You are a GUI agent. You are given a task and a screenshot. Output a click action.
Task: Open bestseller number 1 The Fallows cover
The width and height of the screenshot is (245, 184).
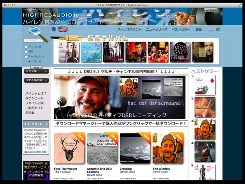205,85
